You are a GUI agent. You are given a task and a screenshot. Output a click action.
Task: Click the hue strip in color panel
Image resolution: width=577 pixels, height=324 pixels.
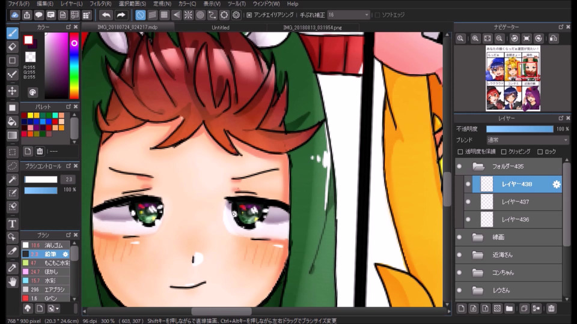click(x=74, y=66)
